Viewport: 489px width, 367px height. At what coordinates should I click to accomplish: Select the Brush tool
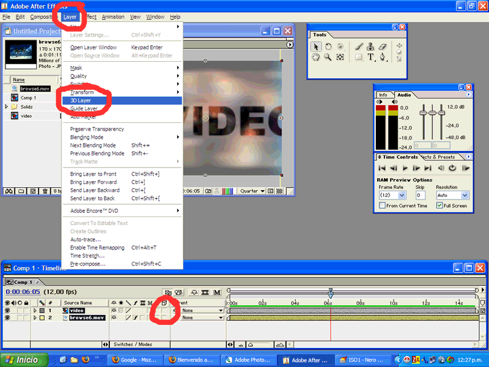pyautogui.click(x=359, y=47)
